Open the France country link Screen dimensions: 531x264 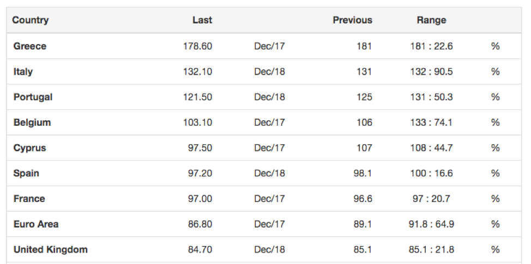coord(29,199)
